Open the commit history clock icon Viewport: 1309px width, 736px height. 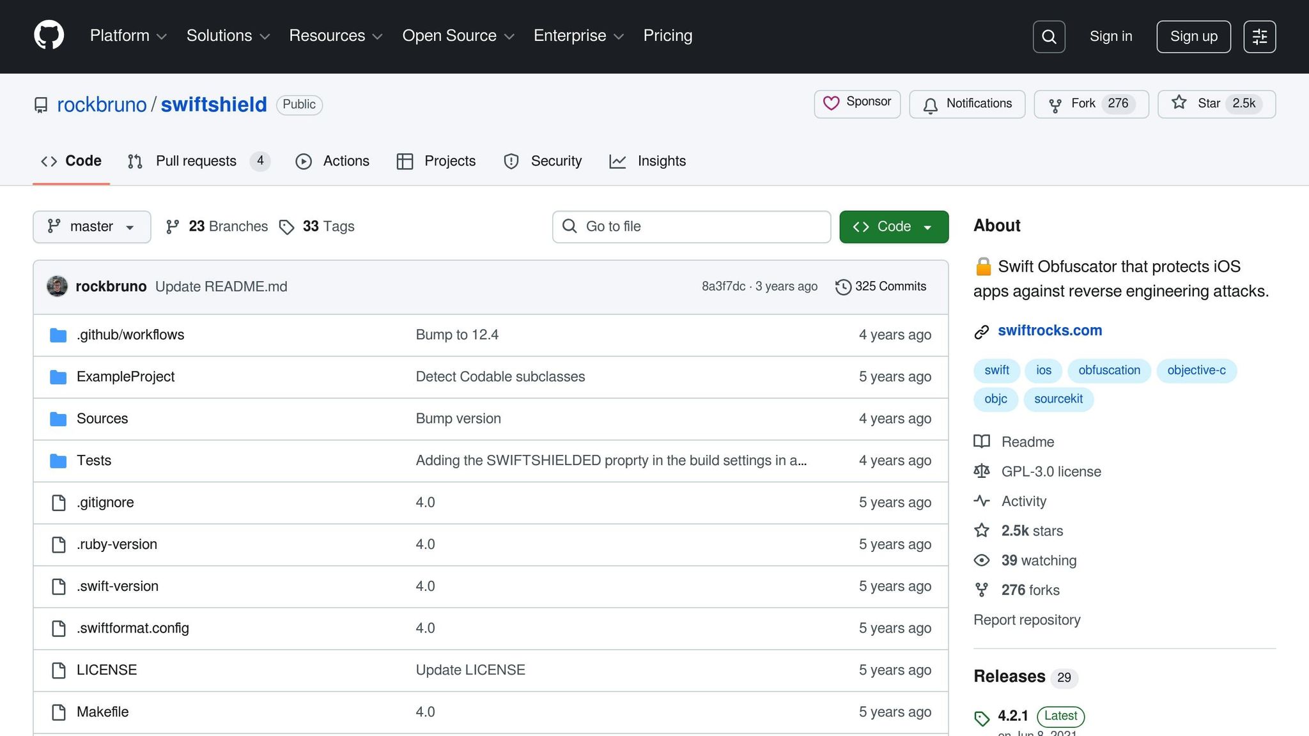tap(843, 287)
